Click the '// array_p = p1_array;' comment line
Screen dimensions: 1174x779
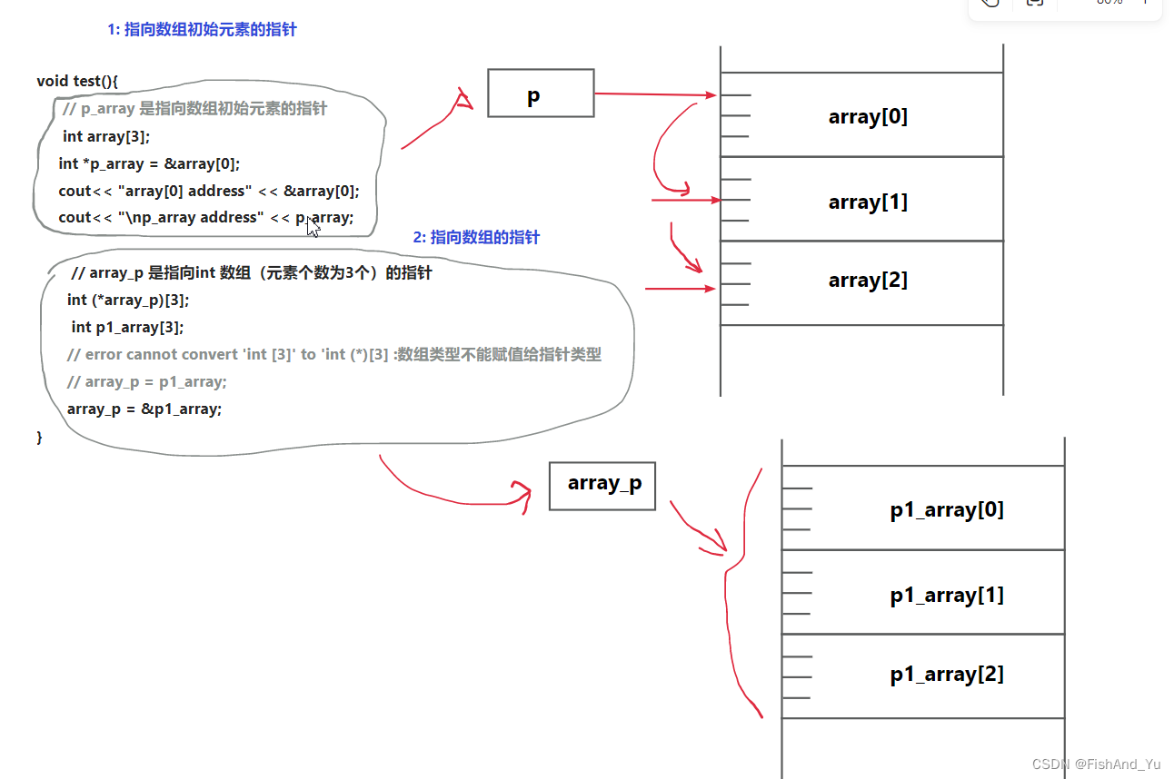click(x=147, y=381)
